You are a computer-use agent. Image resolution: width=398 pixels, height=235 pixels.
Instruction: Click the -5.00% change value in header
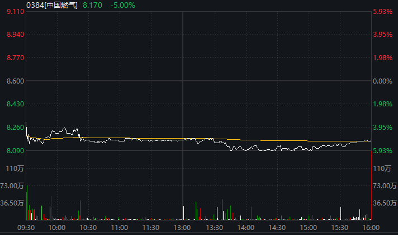pos(123,5)
